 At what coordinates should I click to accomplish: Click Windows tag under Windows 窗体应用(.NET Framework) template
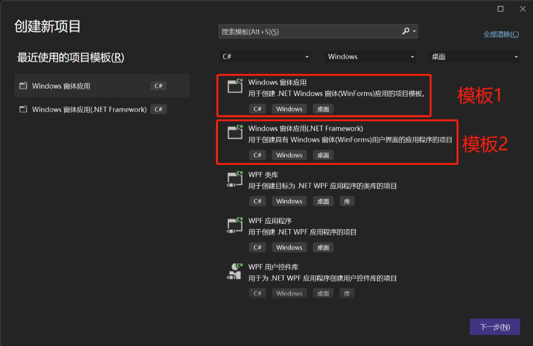click(x=289, y=155)
